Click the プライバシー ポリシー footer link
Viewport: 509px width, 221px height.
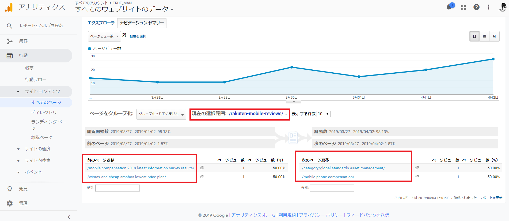click(x=321, y=215)
